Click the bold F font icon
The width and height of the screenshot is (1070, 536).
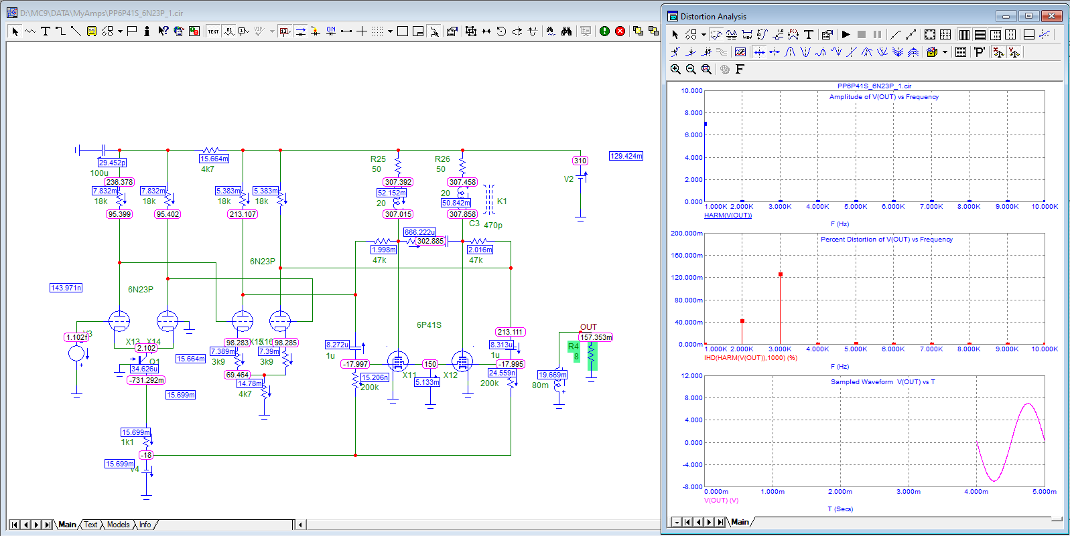pyautogui.click(x=740, y=70)
